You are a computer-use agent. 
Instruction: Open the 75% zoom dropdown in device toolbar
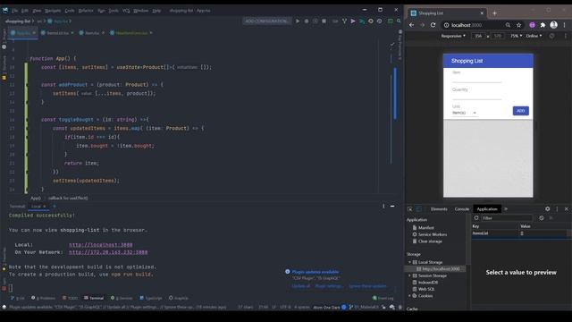tap(516, 36)
